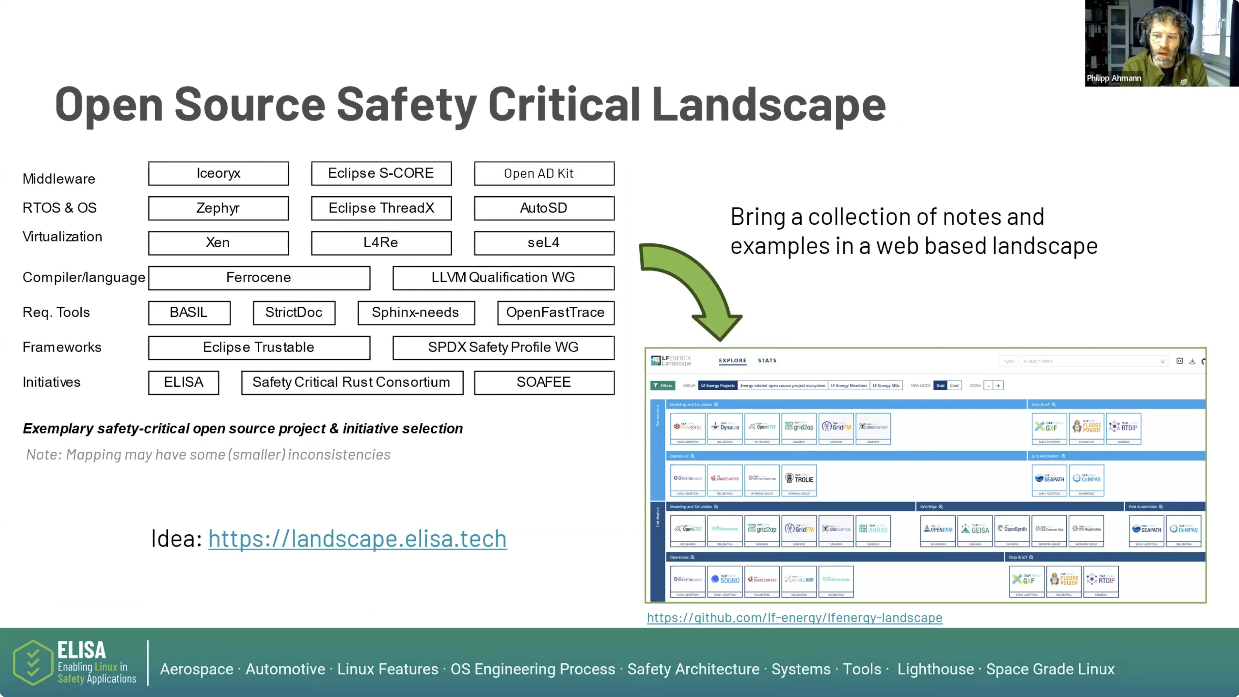Click the zoom plus control
The width and height of the screenshot is (1239, 697).
[x=999, y=386]
